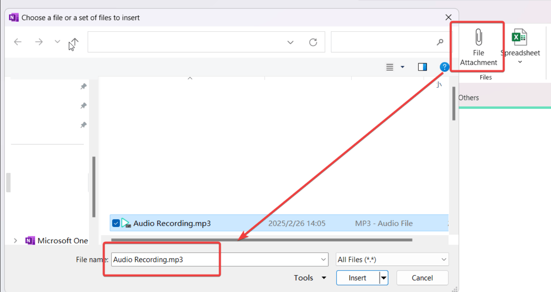The width and height of the screenshot is (551, 292).
Task: Unpin the topmost Quick access pin
Action: [x=84, y=86]
